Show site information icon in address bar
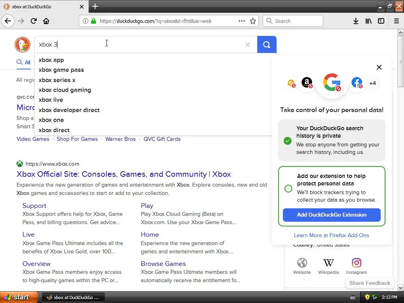404x303 pixels. coord(85,21)
